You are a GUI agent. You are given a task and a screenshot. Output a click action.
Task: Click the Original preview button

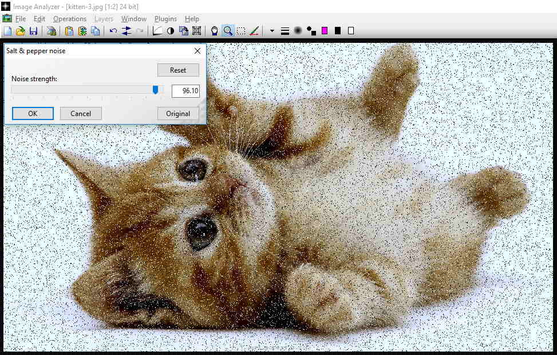[x=178, y=114]
